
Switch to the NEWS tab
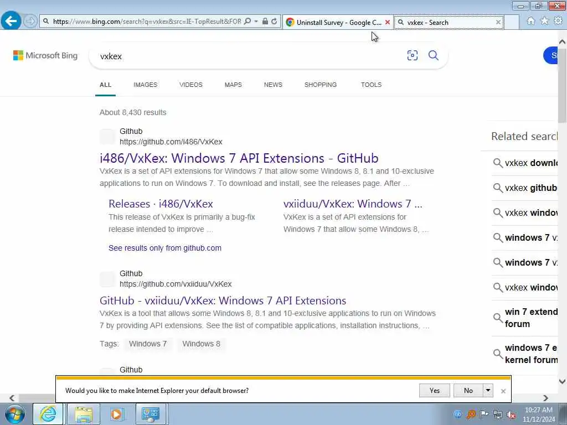click(273, 85)
